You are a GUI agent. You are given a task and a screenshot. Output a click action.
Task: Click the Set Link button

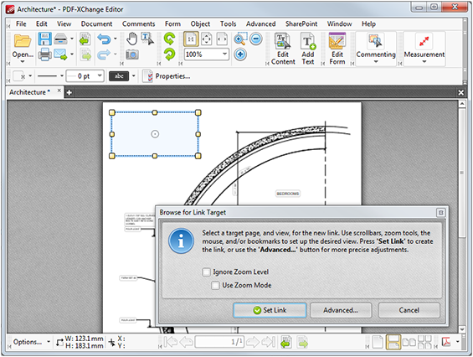coord(270,310)
